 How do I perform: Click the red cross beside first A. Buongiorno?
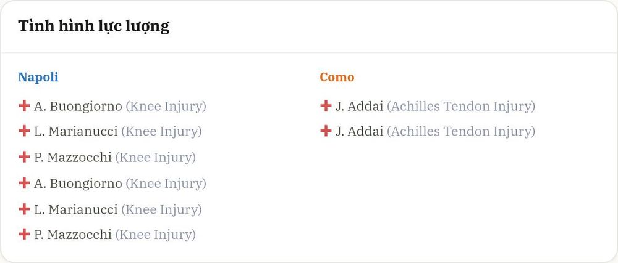click(x=24, y=106)
